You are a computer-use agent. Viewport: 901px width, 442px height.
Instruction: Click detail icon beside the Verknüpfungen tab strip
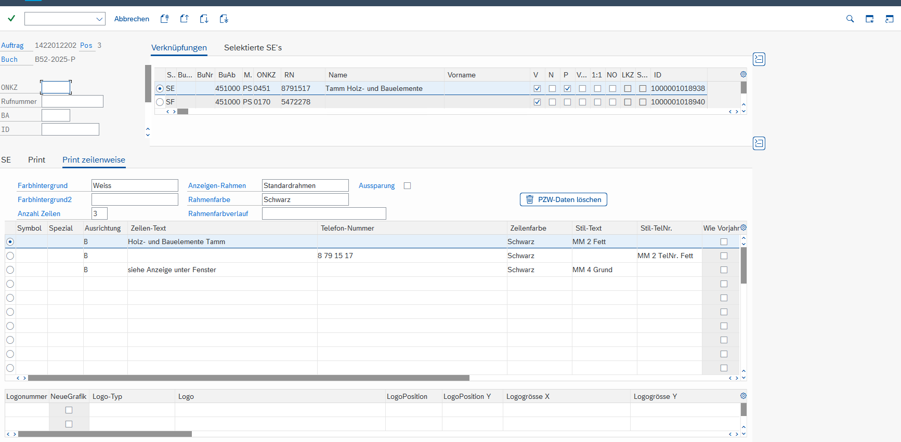759,59
